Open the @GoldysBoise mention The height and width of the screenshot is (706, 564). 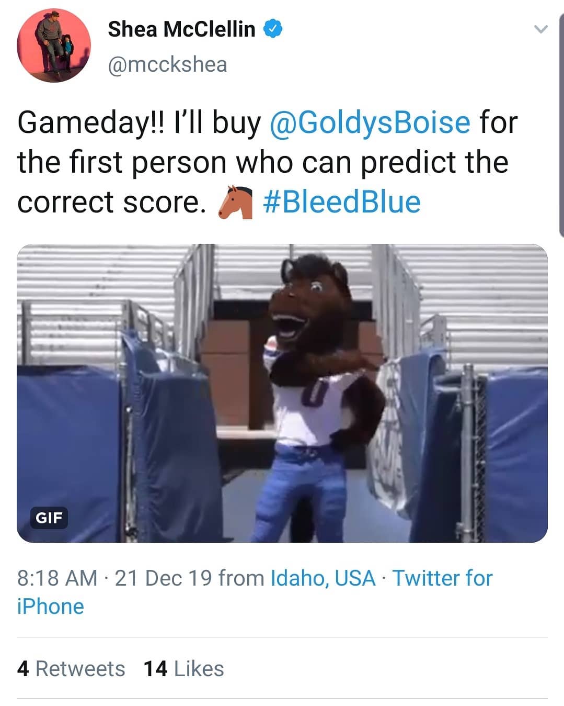pyautogui.click(x=370, y=122)
